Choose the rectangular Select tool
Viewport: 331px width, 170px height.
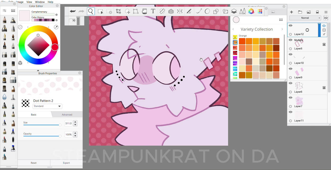coord(100,11)
